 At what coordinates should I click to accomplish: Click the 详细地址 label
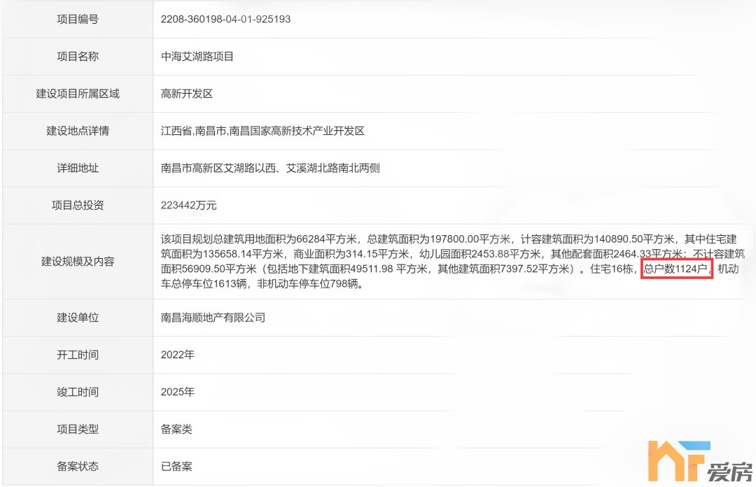tap(78, 168)
